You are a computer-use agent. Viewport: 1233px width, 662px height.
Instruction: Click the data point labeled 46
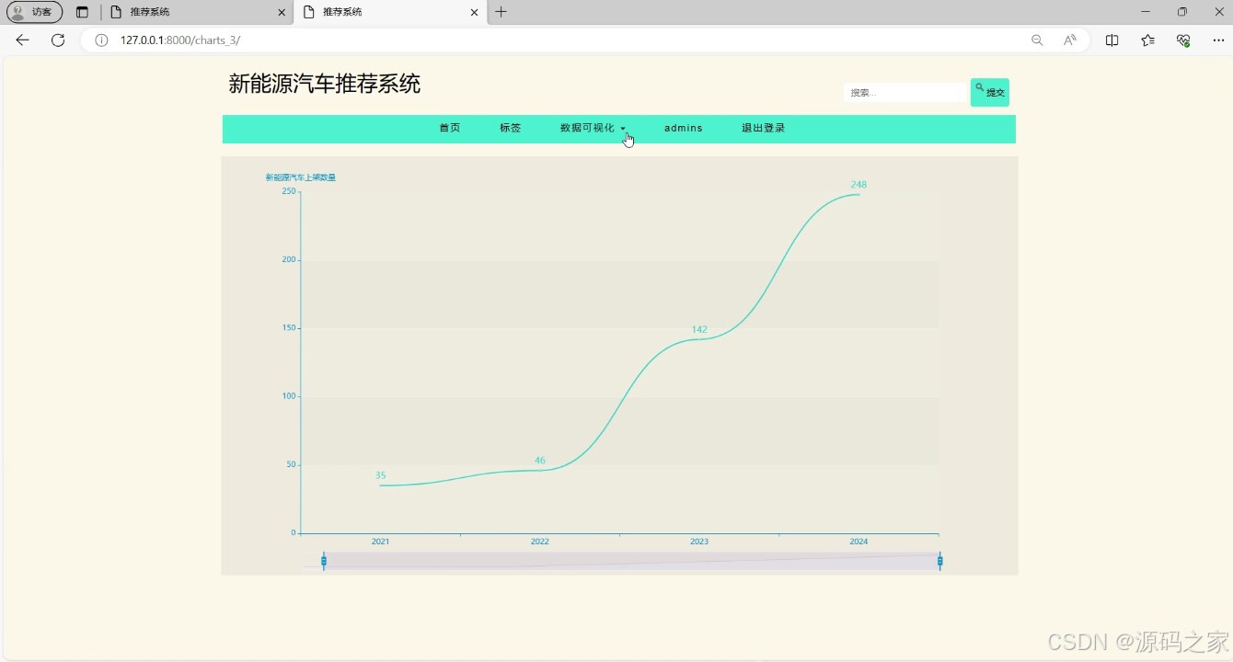540,470
